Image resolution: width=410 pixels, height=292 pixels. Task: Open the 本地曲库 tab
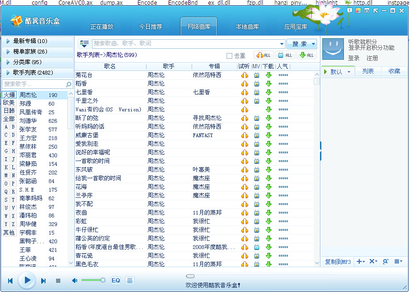[x=247, y=27]
